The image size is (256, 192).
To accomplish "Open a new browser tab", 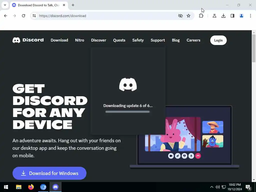I will [73, 5].
